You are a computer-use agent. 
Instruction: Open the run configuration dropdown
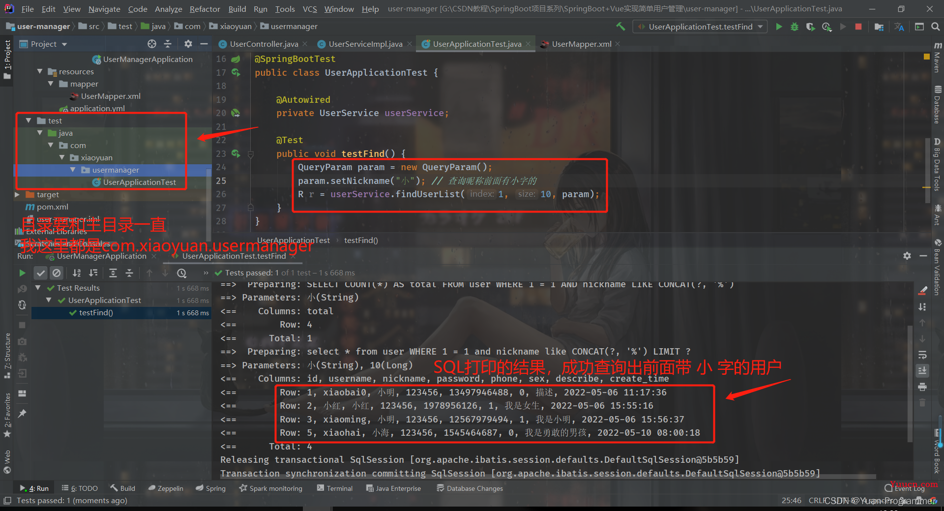[700, 27]
